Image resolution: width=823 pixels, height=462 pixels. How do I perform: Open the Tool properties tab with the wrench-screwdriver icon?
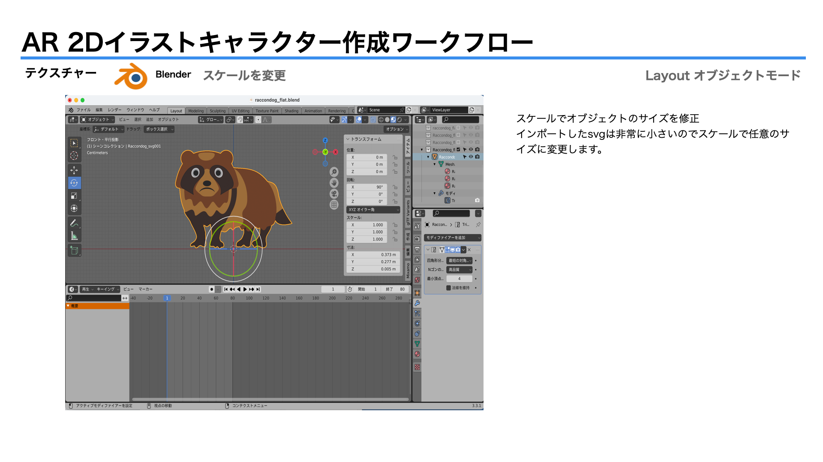coord(417,226)
